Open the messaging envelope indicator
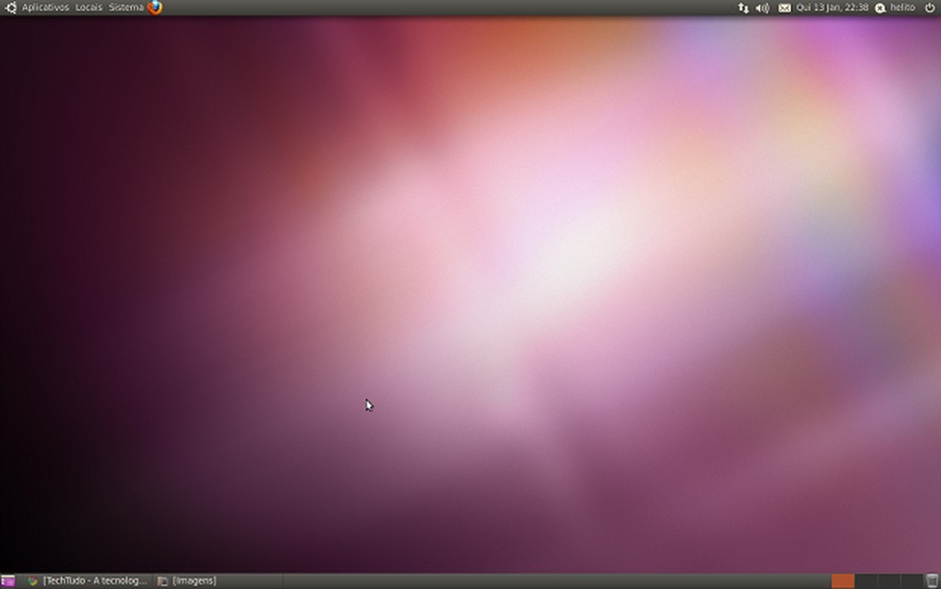The image size is (941, 589). pyautogui.click(x=784, y=8)
